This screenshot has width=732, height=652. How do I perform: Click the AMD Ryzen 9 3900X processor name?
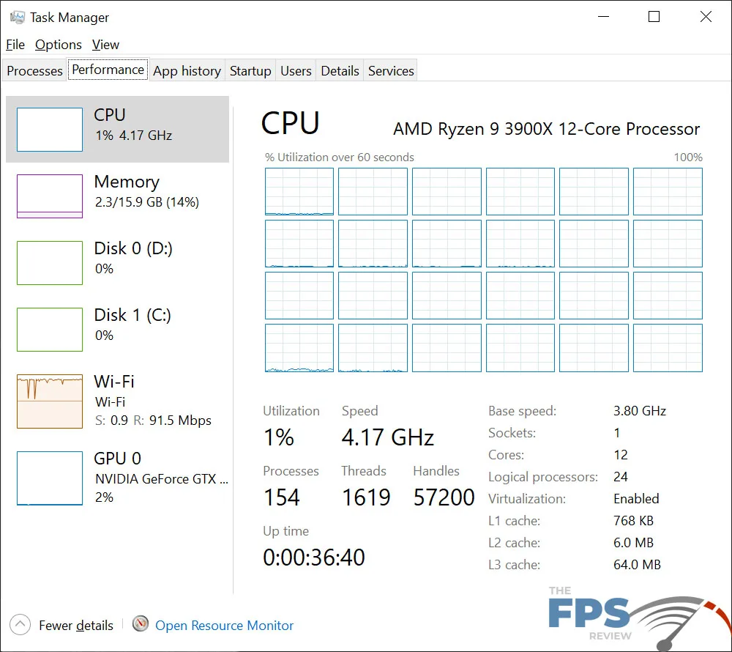point(546,129)
